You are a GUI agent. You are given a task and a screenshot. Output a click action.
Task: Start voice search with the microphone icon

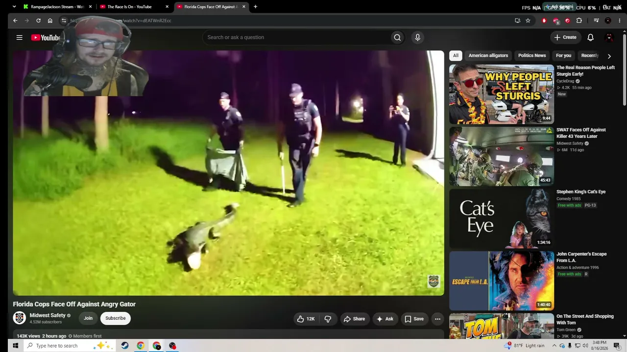(417, 37)
